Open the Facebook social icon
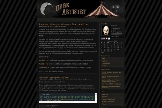Image resolution: width=162 pixels, height=108 pixels. click(x=102, y=39)
